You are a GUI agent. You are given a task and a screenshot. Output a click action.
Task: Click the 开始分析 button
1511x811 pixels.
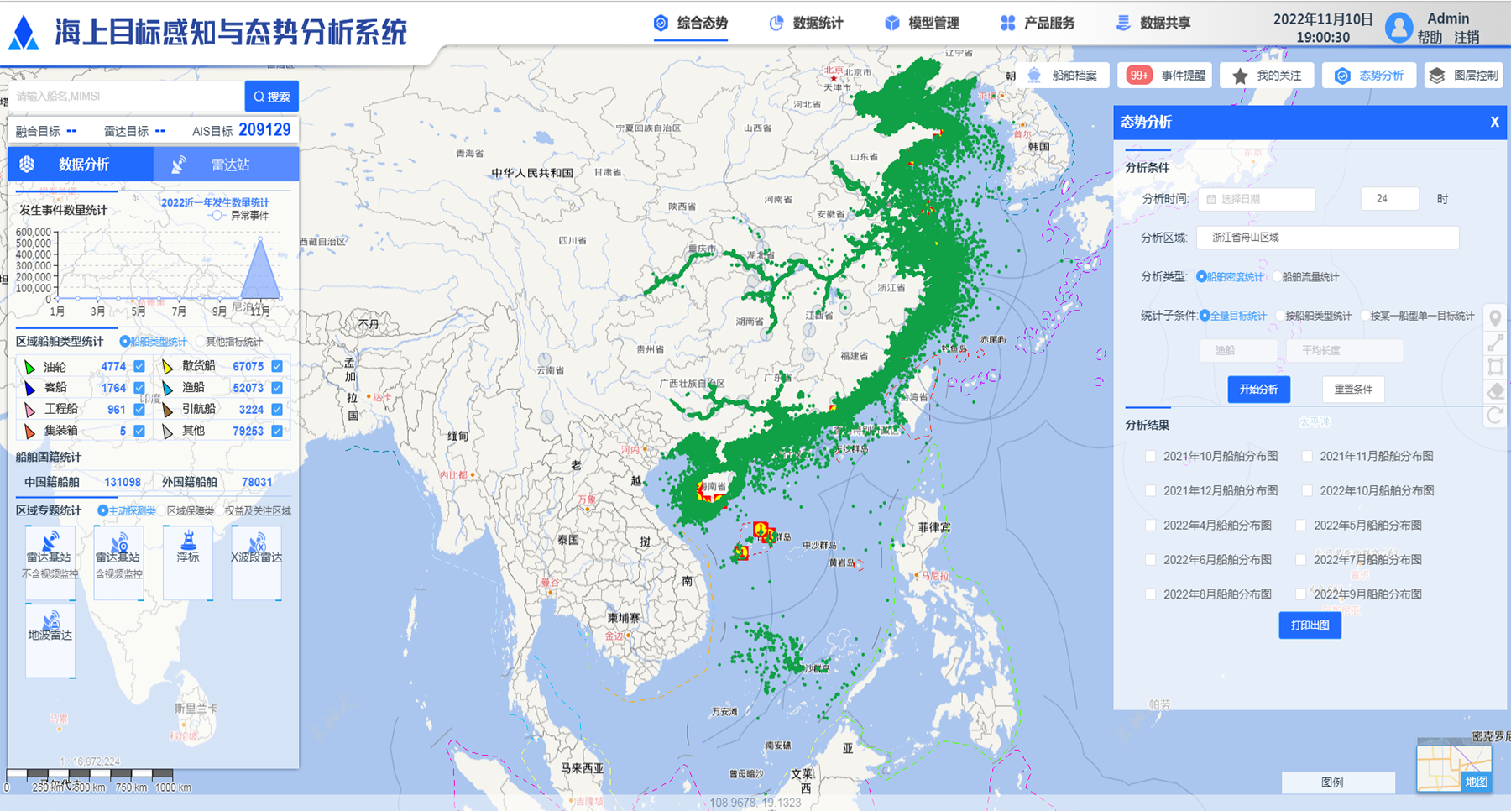coord(1258,390)
